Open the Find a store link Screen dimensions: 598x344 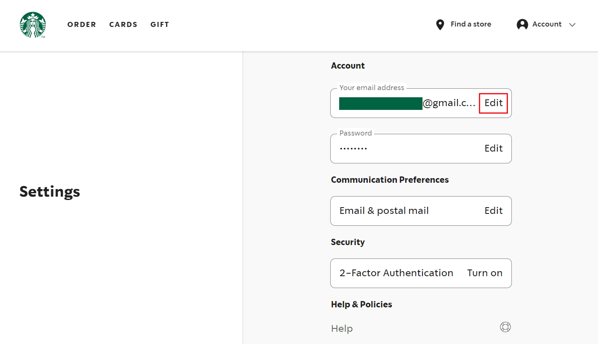(471, 24)
